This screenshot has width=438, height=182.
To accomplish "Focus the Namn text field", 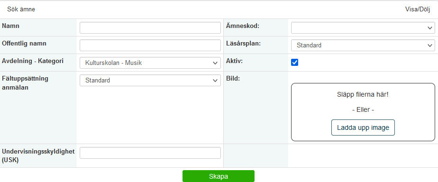I will tap(150, 27).
